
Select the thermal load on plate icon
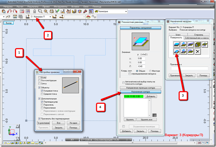coord(205,44)
